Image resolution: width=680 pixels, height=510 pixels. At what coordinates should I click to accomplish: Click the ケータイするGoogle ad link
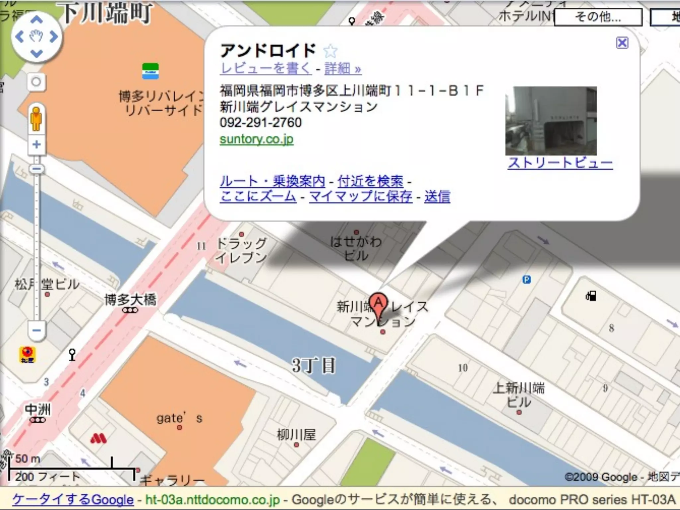point(73,499)
